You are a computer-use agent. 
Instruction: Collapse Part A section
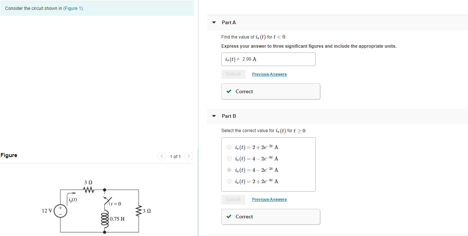coord(214,22)
